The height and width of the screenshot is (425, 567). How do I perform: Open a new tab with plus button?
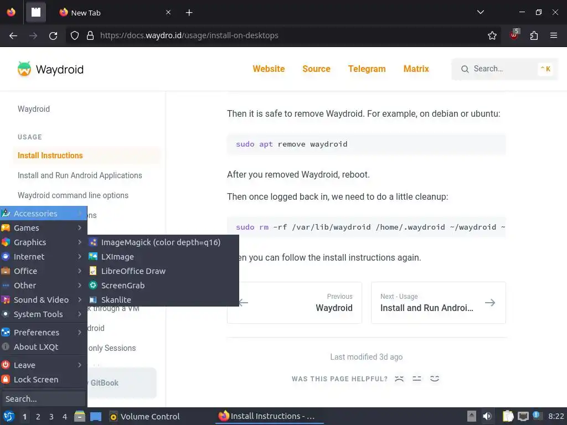click(189, 13)
